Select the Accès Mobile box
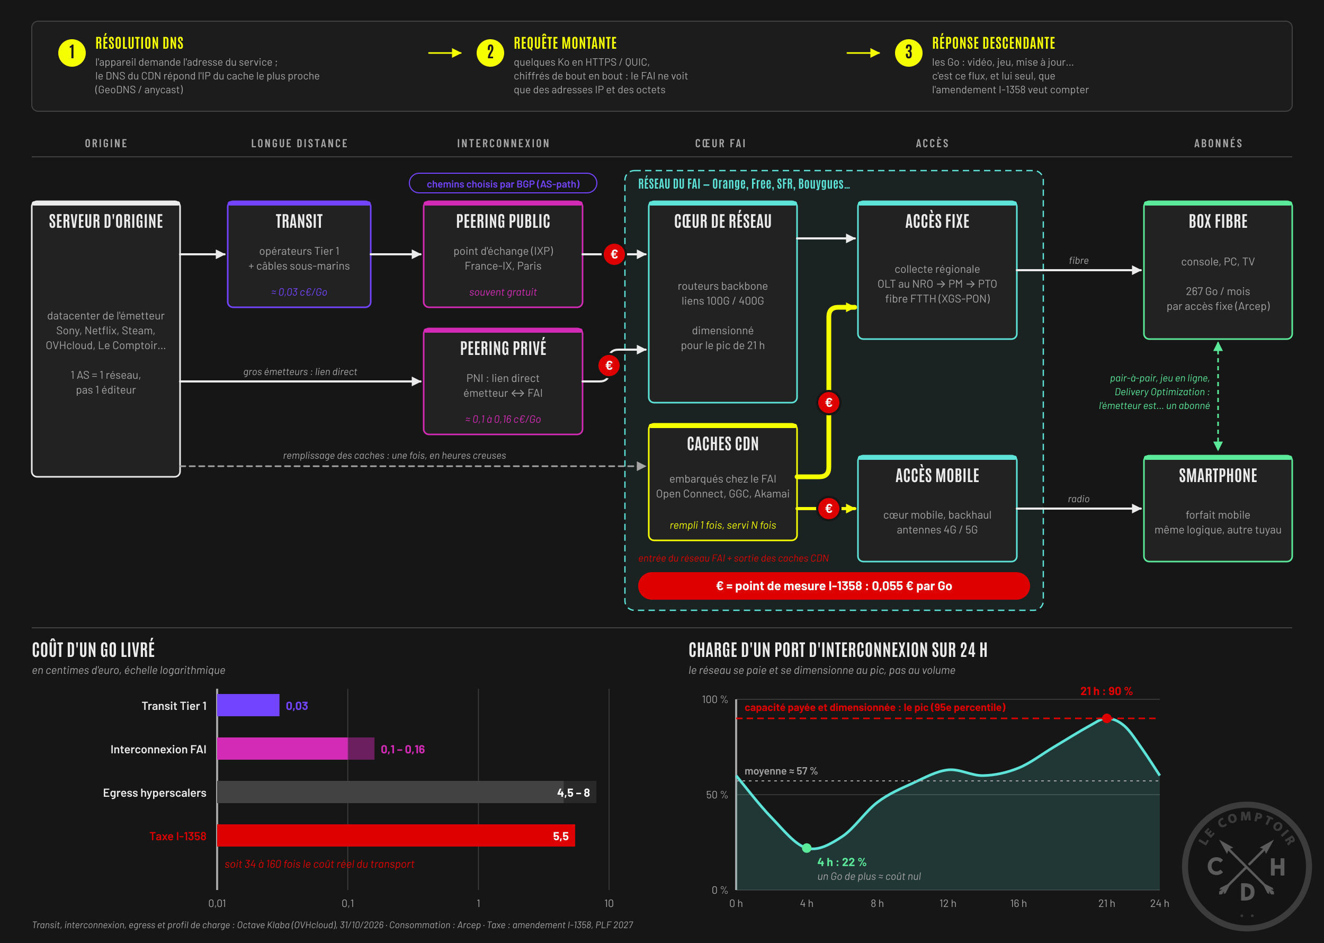This screenshot has height=943, width=1324. point(937,509)
